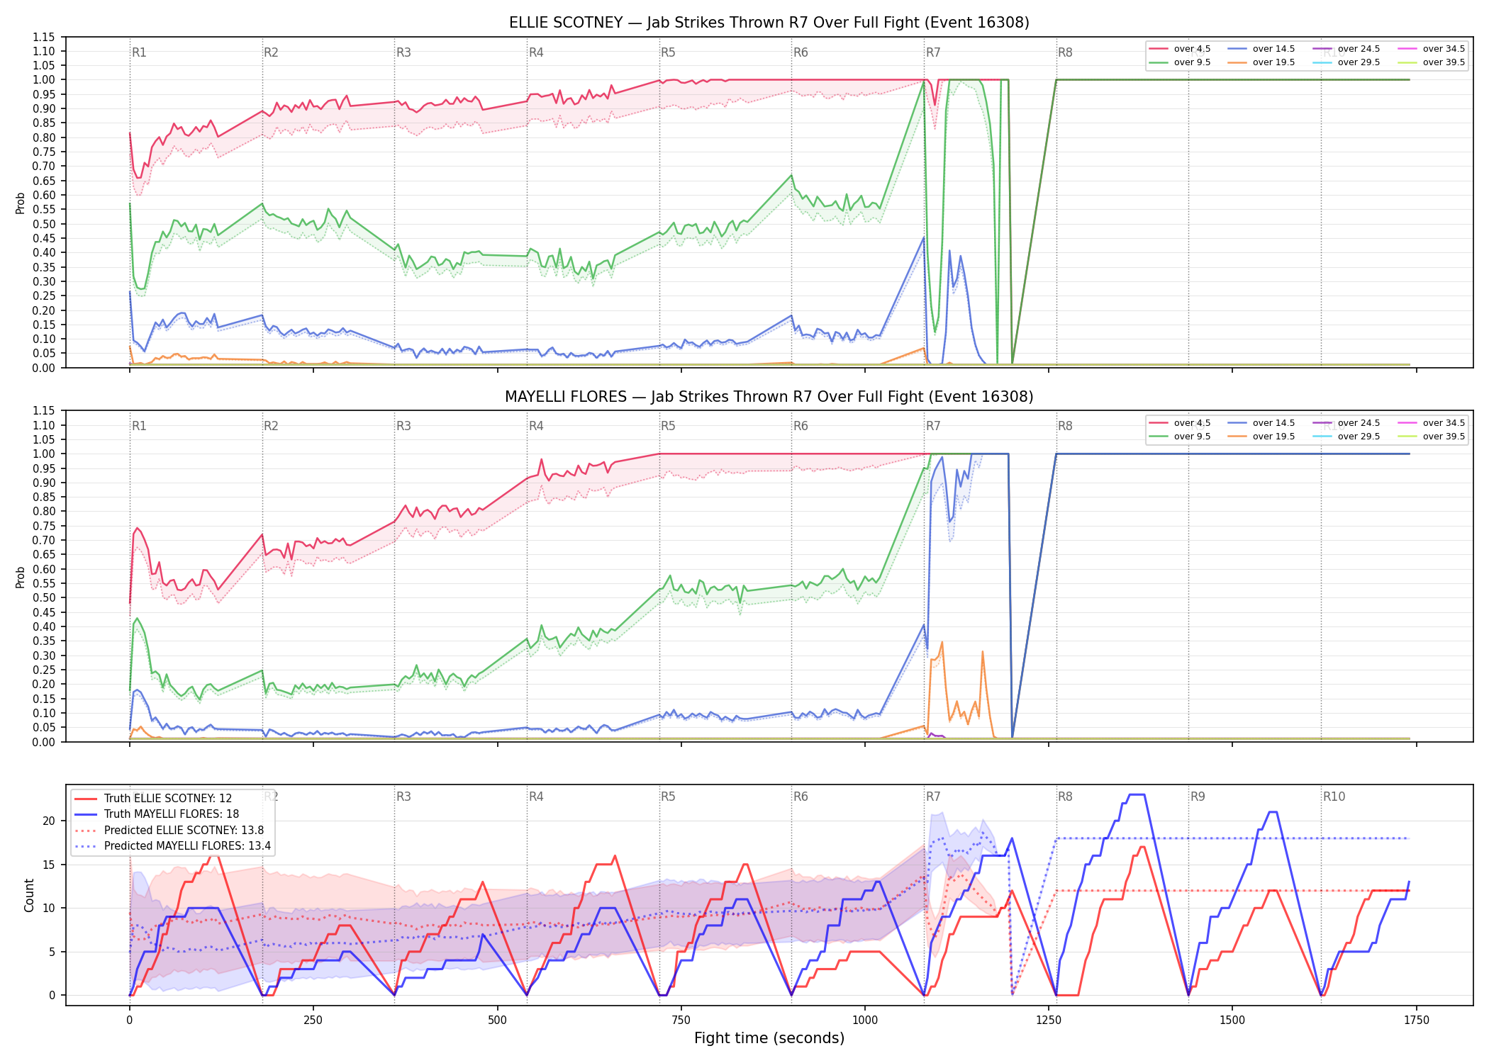Click the R1 round marker in Scotney chart
The height and width of the screenshot is (1063, 1489).
[139, 52]
